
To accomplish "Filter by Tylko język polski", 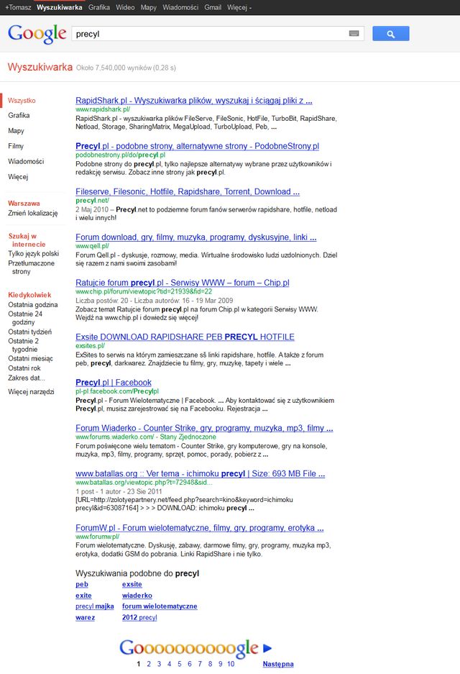I will coord(34,254).
